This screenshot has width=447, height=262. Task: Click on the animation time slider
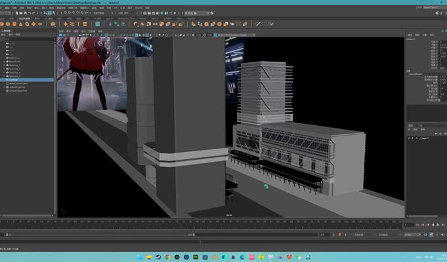tap(197, 225)
